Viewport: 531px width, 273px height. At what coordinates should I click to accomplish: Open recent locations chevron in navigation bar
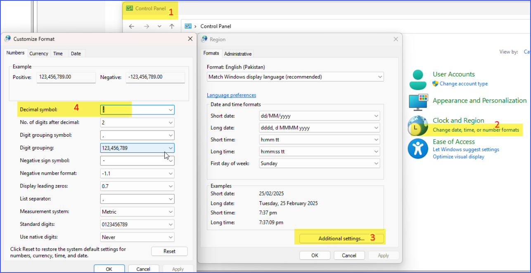159,26
